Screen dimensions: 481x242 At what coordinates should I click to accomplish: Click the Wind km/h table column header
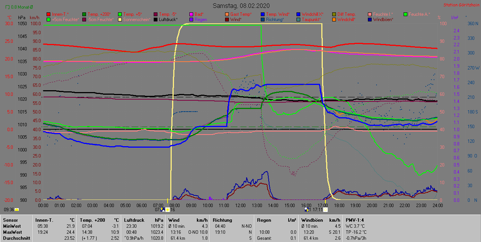pyautogui.click(x=188, y=220)
